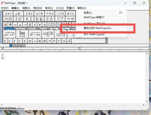Open the logical symbols palette (∴ ∀ ∃)
The image size is (151, 115).
(60, 14)
